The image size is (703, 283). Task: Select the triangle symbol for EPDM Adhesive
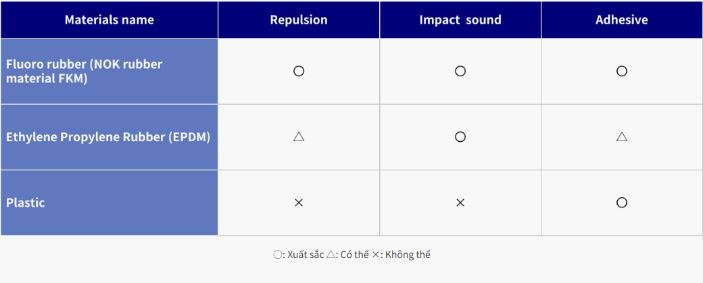pyautogui.click(x=622, y=136)
